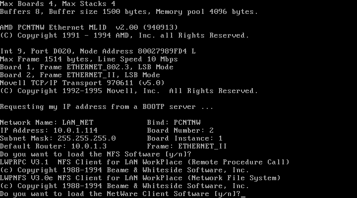Select 'Default Router: 10.0.1.3'

[53, 147]
